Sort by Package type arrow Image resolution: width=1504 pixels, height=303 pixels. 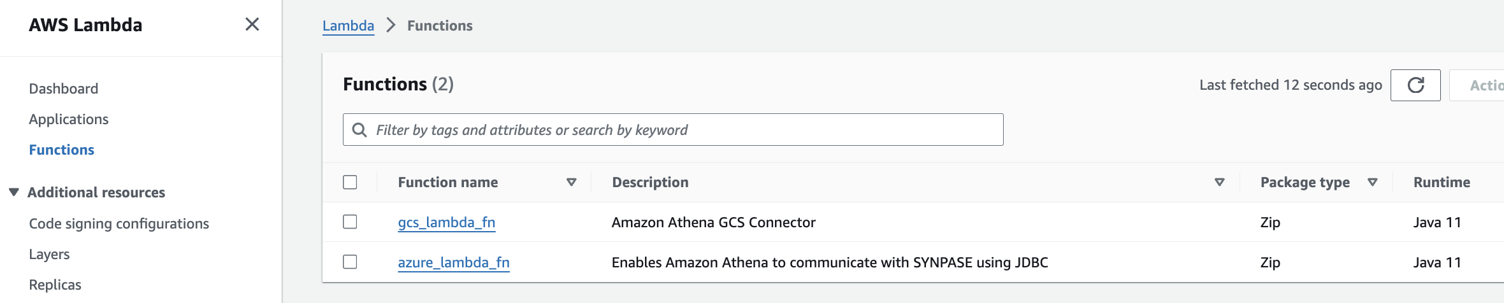[x=1372, y=183]
